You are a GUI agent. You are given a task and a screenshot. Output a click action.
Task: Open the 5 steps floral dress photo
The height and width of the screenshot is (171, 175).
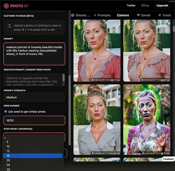[147, 120]
